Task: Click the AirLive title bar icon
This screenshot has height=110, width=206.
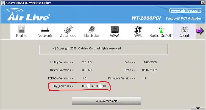Action: click(3, 3)
